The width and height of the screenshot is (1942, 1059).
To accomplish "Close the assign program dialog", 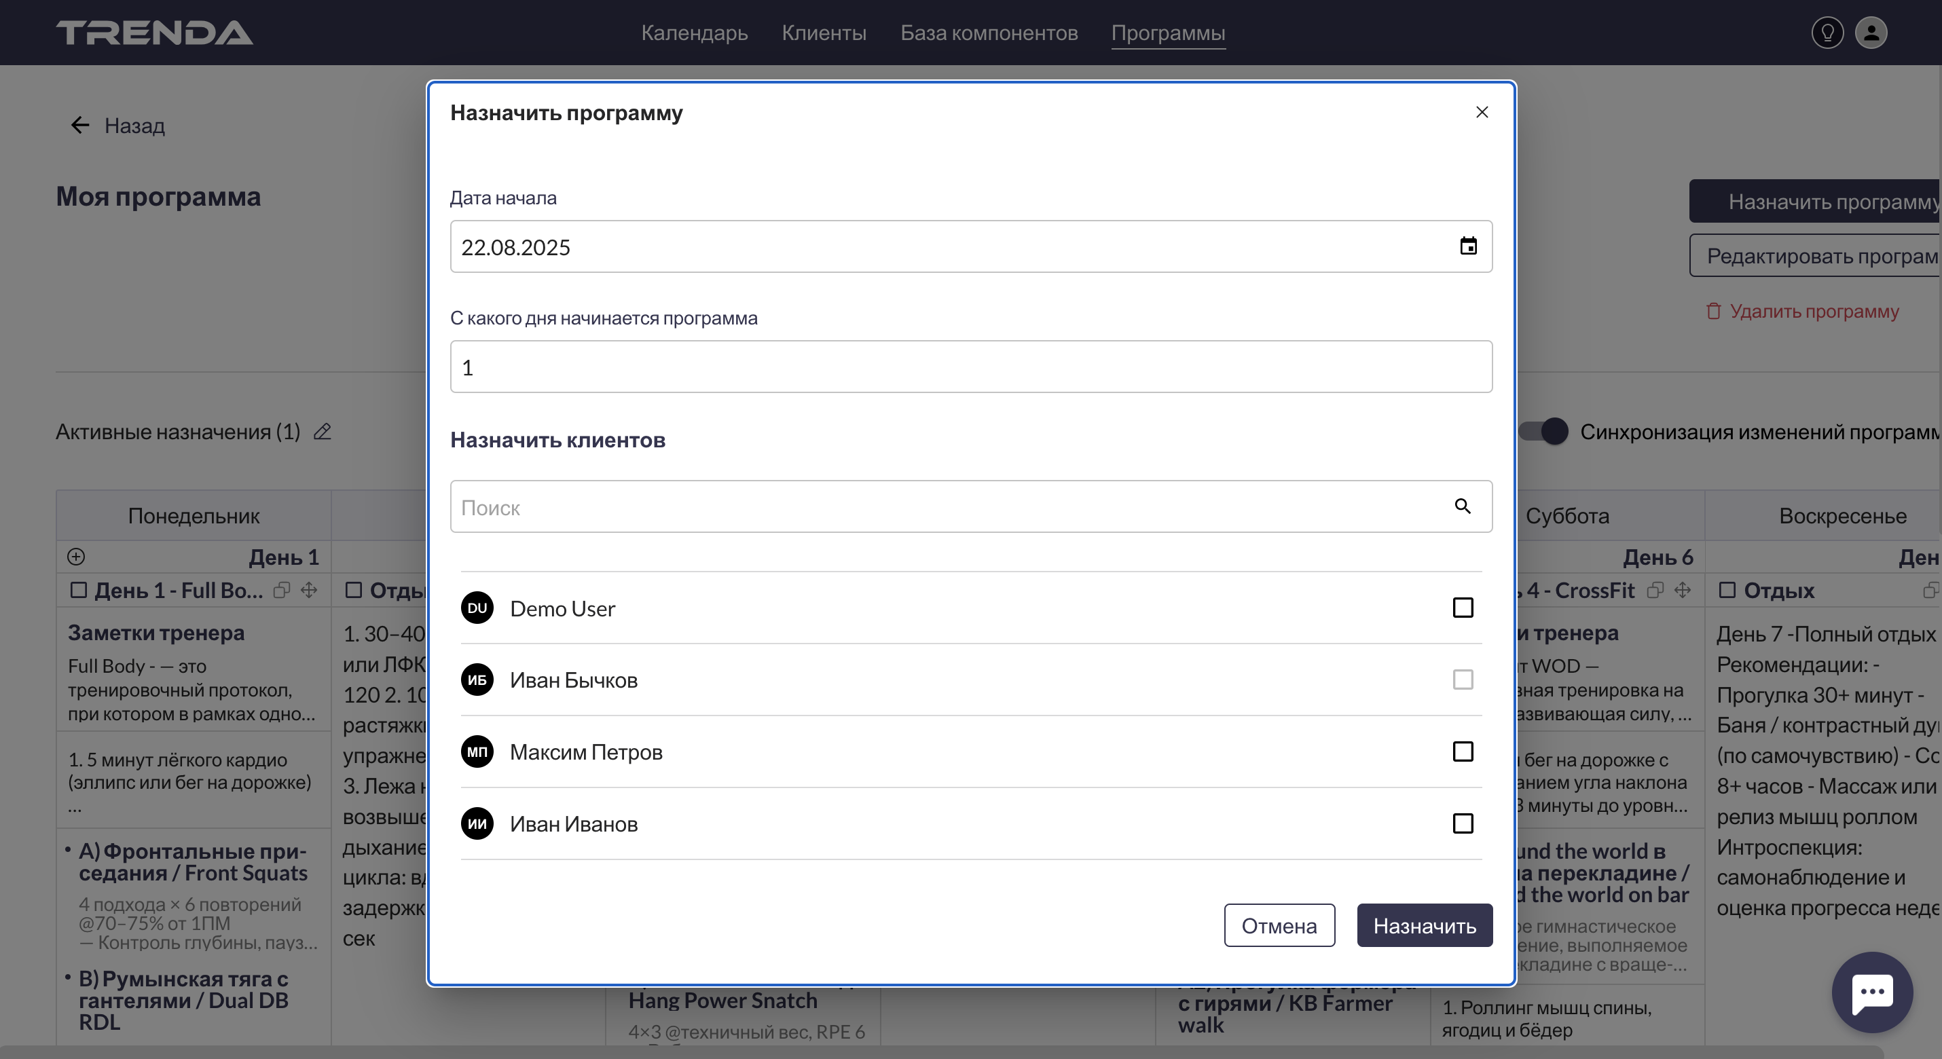I will [1482, 112].
